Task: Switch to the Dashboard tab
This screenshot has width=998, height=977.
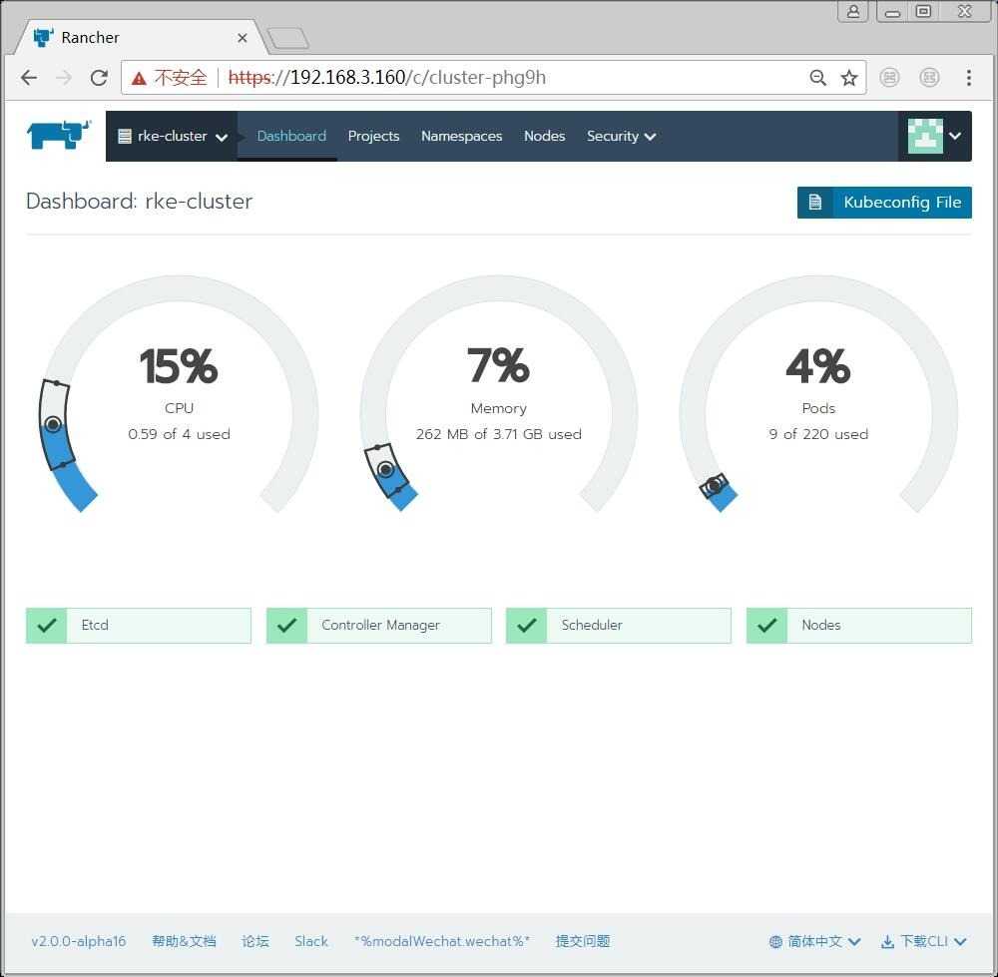Action: pos(291,136)
